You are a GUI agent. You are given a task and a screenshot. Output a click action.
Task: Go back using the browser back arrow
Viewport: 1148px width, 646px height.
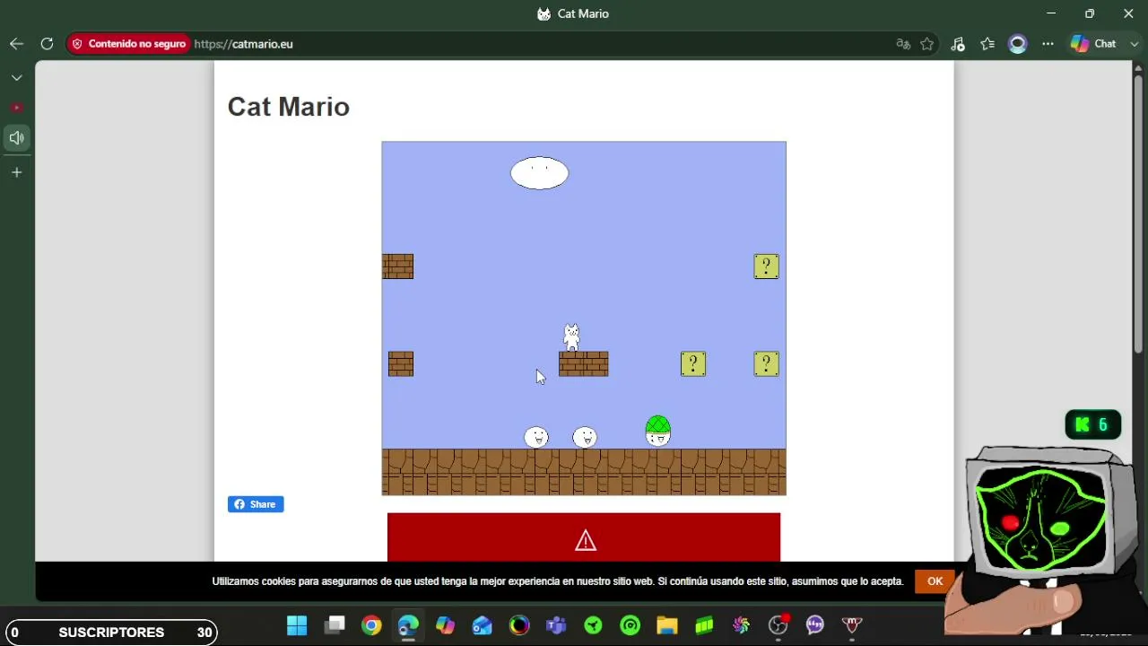coord(16,43)
